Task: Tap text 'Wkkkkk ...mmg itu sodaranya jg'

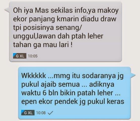Action: pos(72,76)
